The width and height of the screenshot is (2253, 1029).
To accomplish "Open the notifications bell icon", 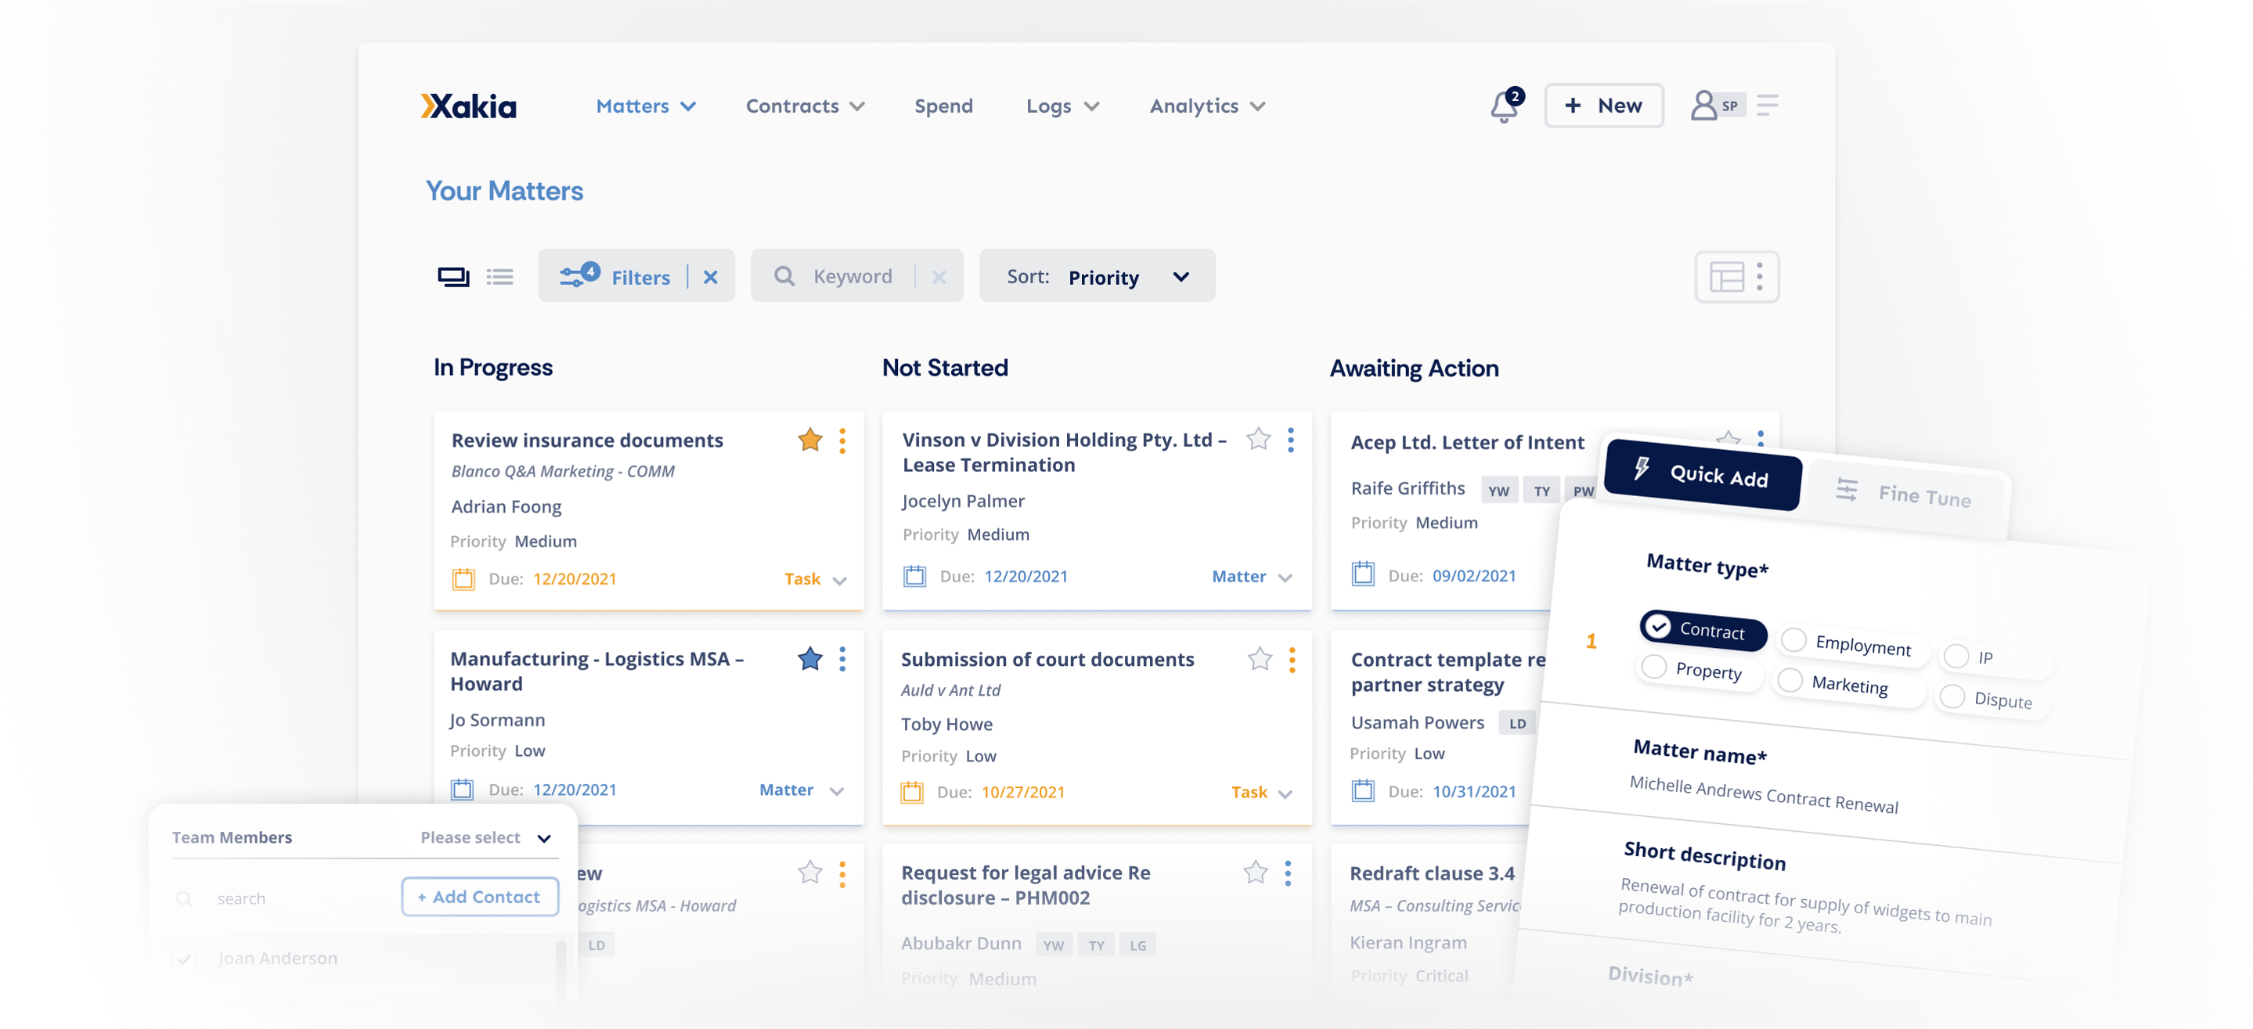I will point(1505,106).
